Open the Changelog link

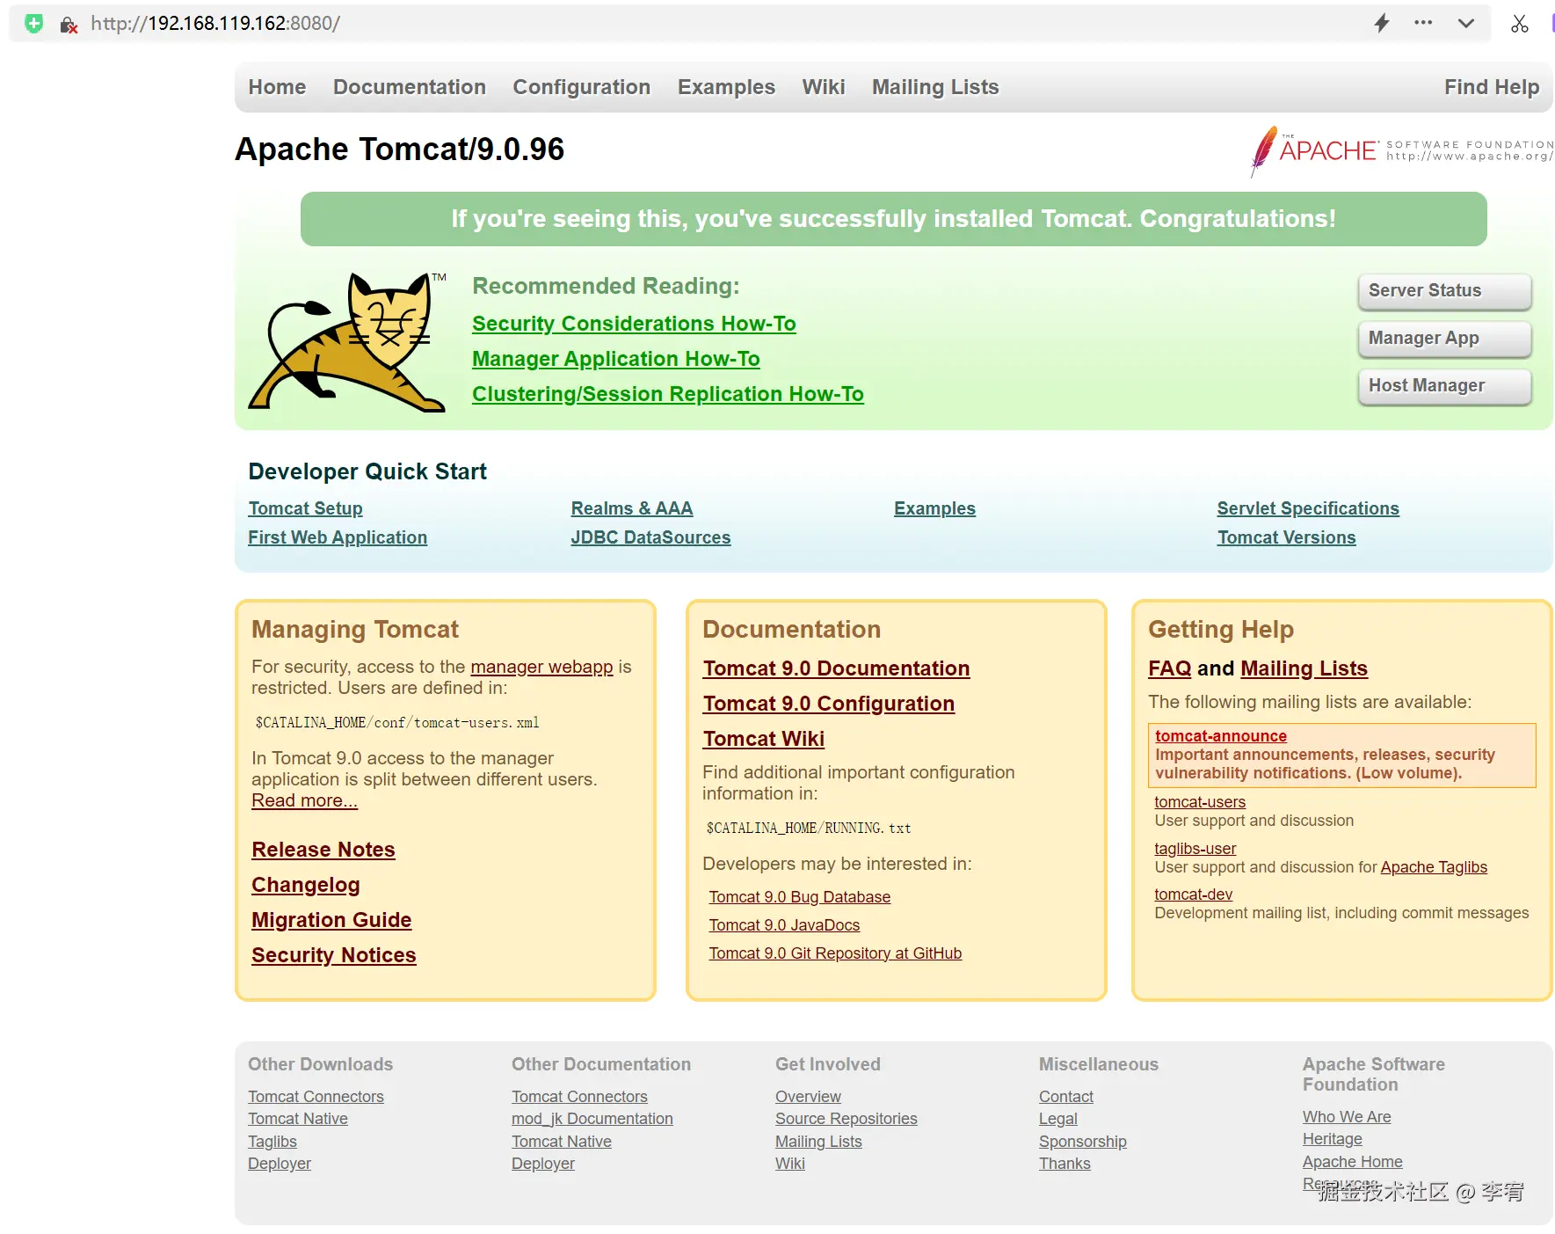306,885
